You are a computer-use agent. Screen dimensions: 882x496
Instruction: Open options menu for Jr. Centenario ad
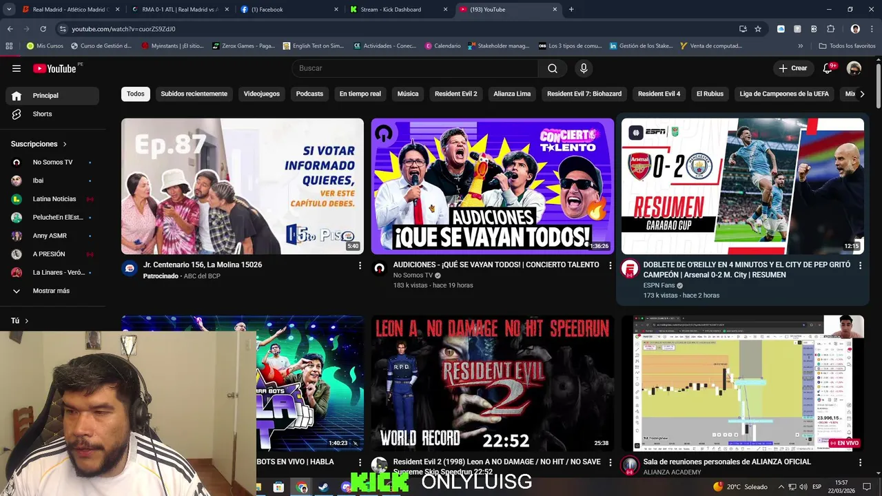coord(360,265)
